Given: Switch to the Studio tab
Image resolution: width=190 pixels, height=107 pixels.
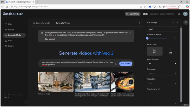Looking at the screenshot, I should click(145, 14).
